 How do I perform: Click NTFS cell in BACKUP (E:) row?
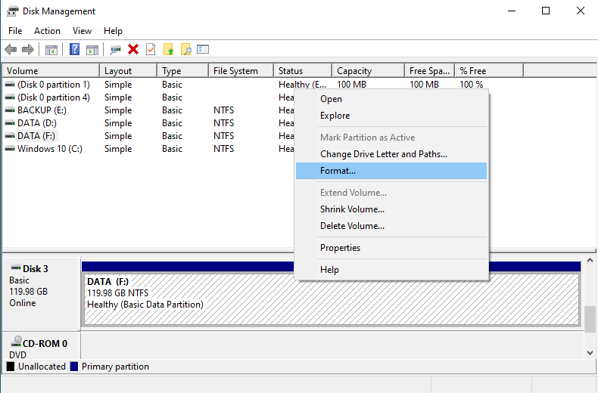click(x=224, y=110)
